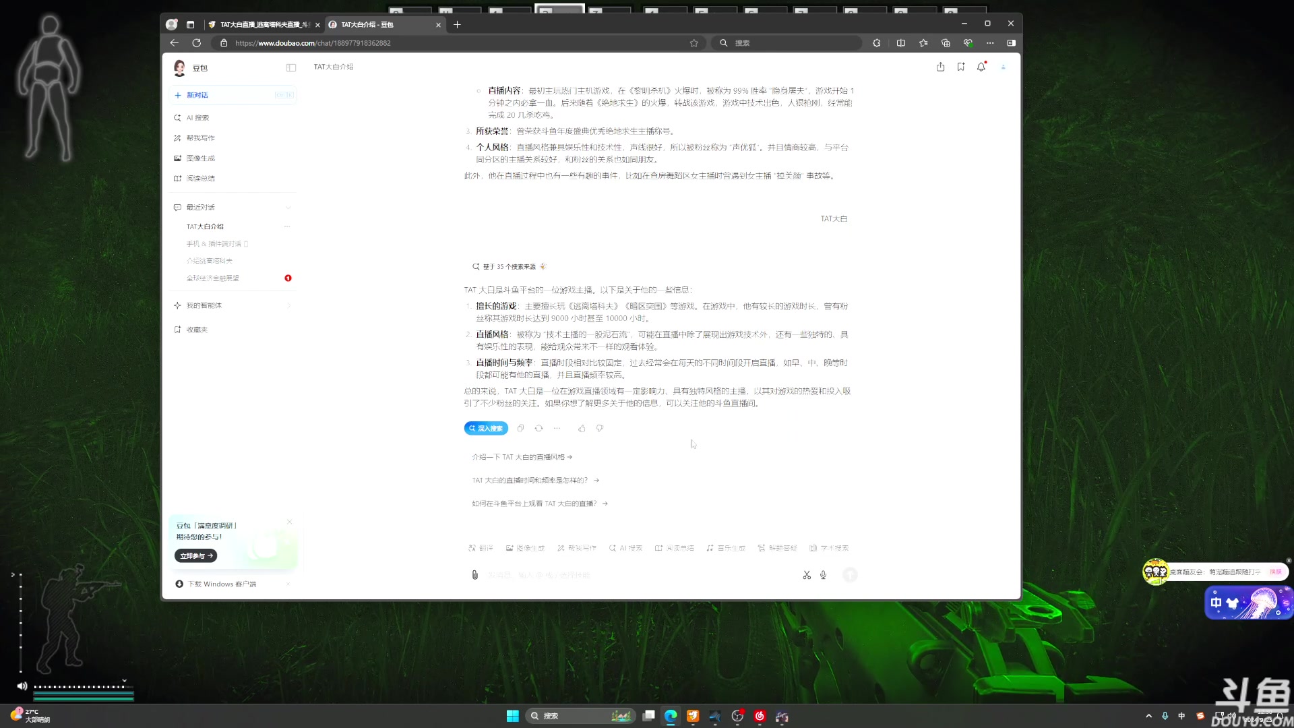Open the 手机 & 插件端对话 conversation
Viewport: 1294px width, 728px height.
217,244
